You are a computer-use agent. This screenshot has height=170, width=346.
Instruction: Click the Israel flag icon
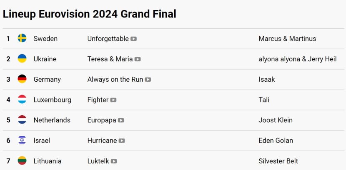tap(22, 140)
